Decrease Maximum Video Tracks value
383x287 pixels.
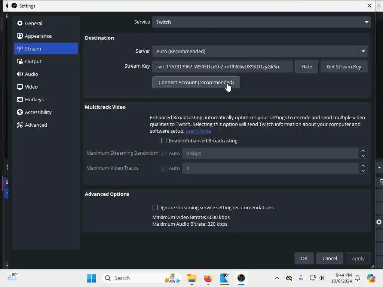[x=363, y=171]
